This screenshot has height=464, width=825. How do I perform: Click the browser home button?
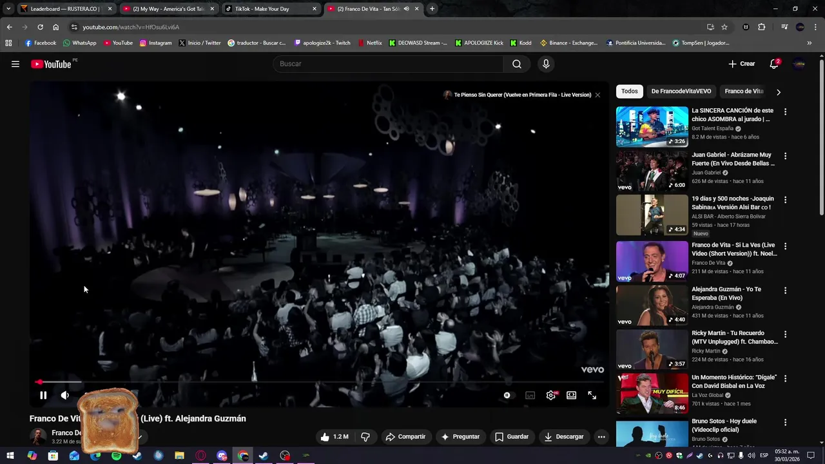point(55,27)
